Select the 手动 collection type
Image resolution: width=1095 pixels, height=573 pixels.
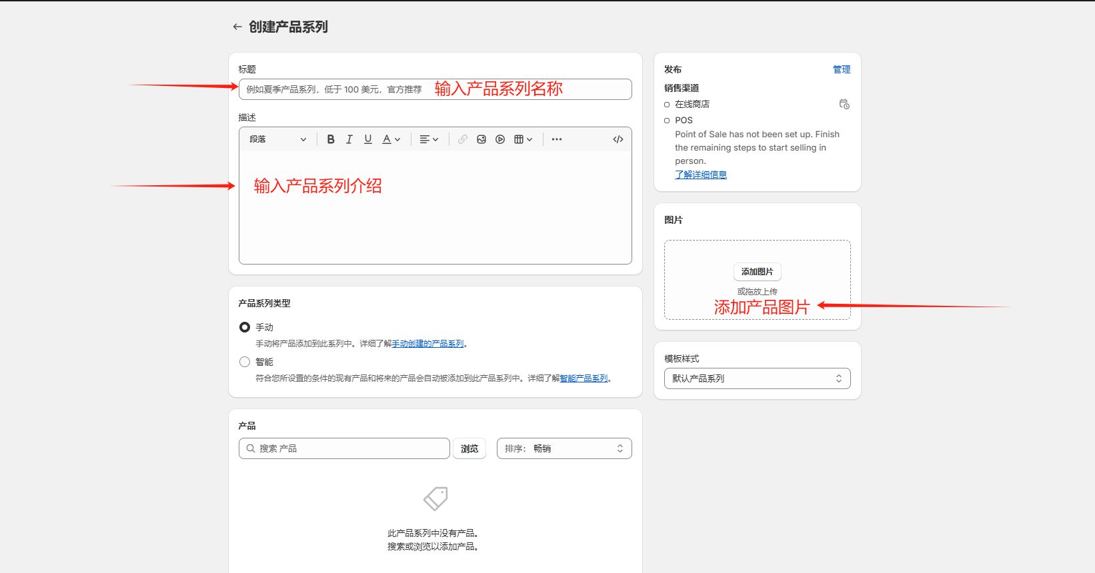tap(245, 327)
